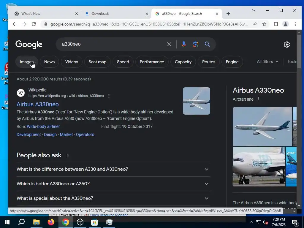Open the tab search dropdown arrow
304x228 pixels.
[254, 10]
